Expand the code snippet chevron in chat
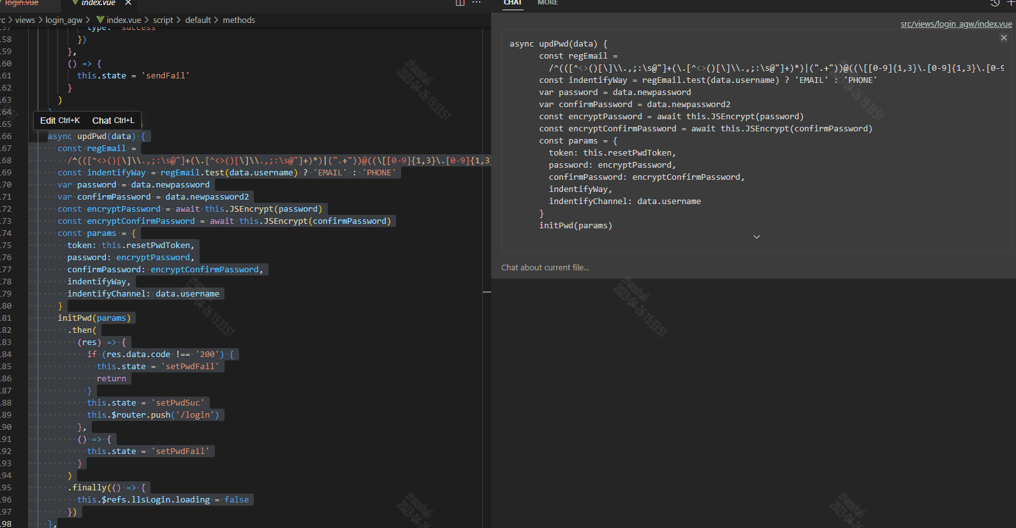Image resolution: width=1016 pixels, height=528 pixels. [757, 237]
